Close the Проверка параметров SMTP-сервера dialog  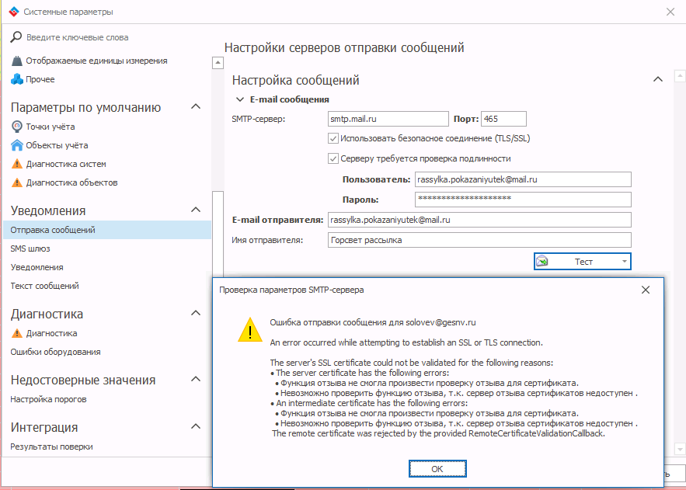(x=646, y=290)
